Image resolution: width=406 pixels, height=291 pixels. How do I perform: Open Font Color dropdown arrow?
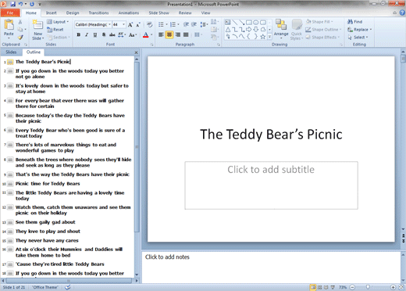(x=151, y=35)
